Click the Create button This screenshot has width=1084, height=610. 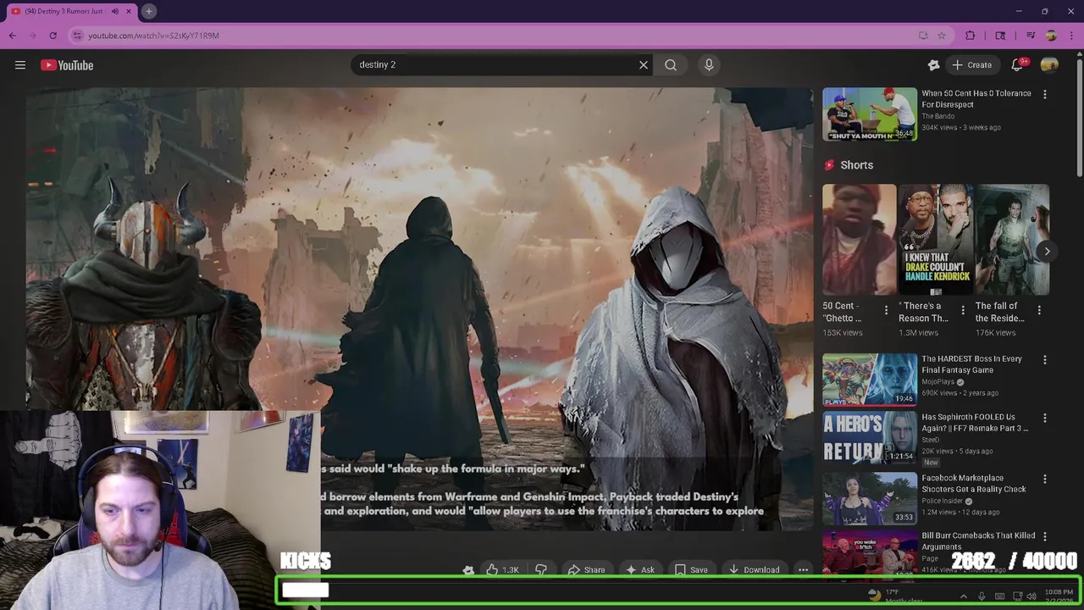tap(971, 64)
